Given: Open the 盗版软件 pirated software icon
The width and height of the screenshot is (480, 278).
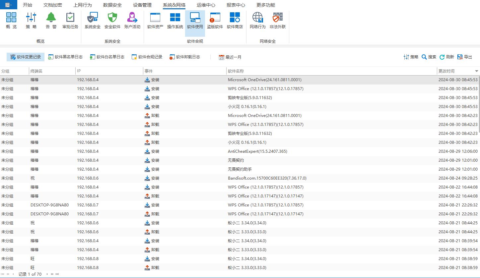Looking at the screenshot, I should 215,21.
